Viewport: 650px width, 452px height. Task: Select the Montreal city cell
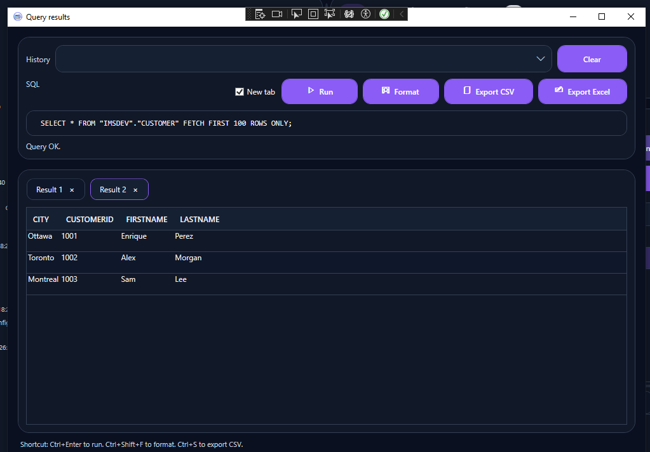(x=43, y=279)
